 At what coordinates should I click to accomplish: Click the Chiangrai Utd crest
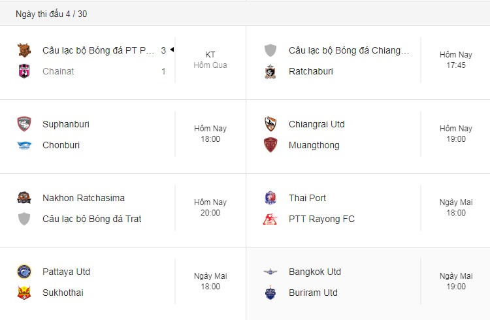[270, 124]
